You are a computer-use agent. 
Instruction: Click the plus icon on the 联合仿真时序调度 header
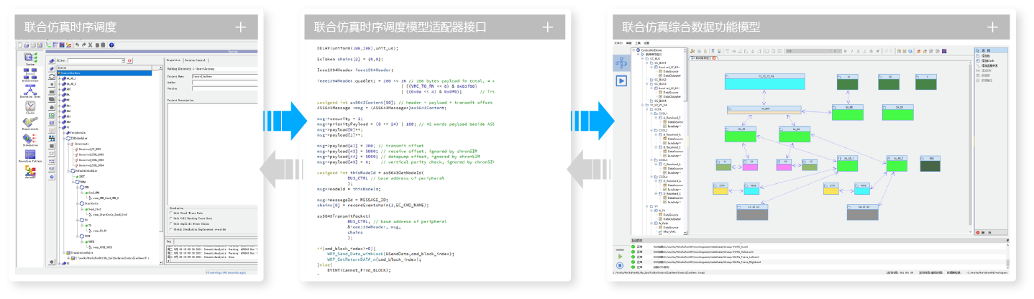point(240,27)
